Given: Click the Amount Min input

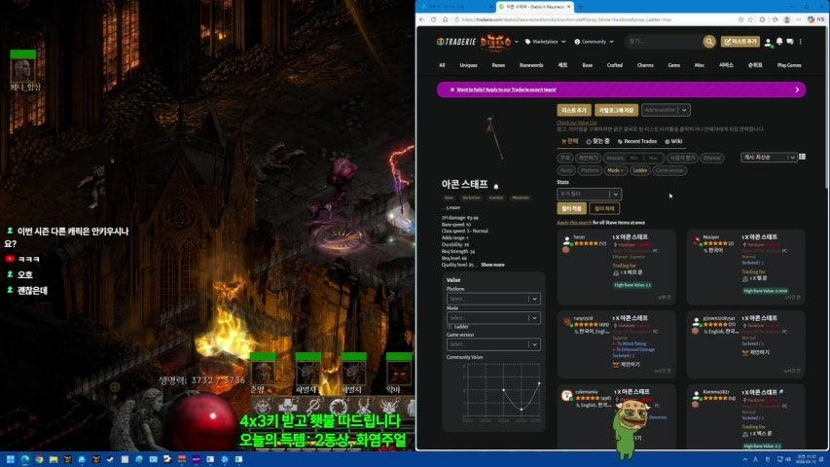Looking at the screenshot, I should 634,158.
